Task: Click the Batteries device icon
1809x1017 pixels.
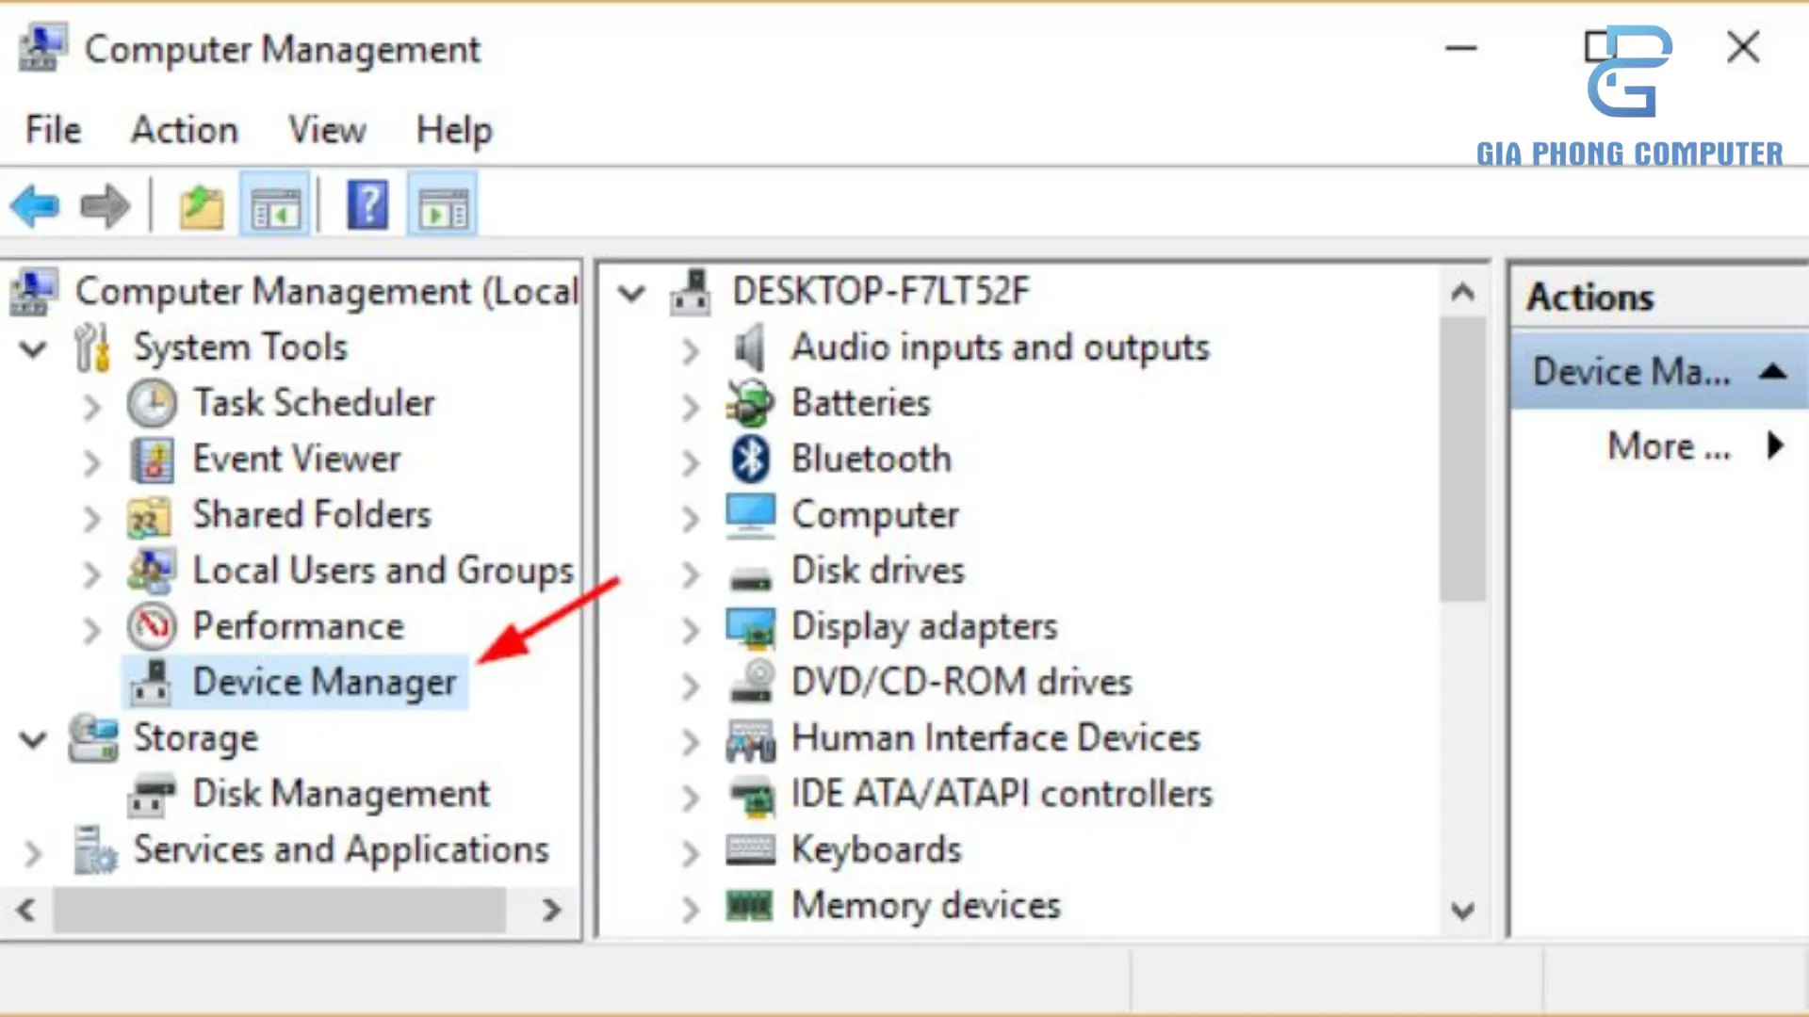Action: point(749,403)
